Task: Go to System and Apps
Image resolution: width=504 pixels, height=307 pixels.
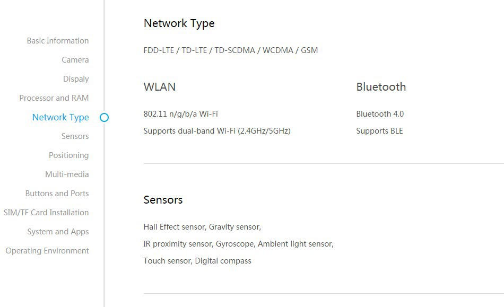Action: [58, 232]
